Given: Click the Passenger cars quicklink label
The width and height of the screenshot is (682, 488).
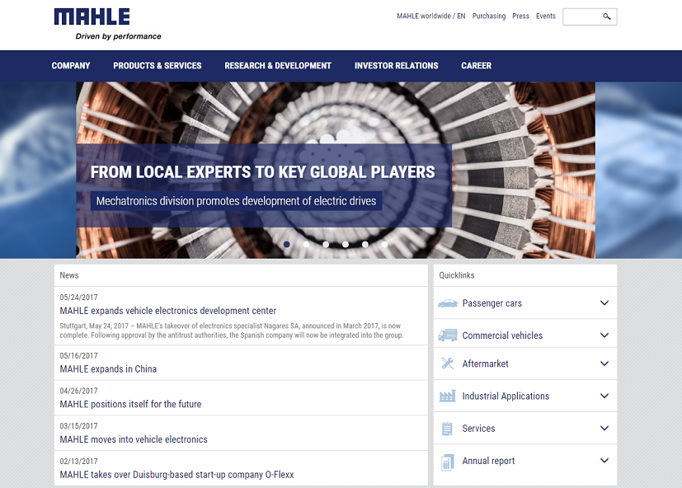Looking at the screenshot, I should 492,303.
